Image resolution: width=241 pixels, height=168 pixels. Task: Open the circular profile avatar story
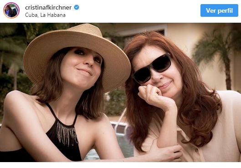click(11, 10)
